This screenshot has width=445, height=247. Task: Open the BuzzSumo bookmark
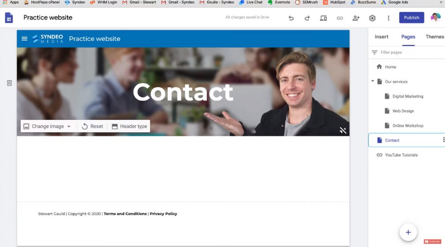363,2
